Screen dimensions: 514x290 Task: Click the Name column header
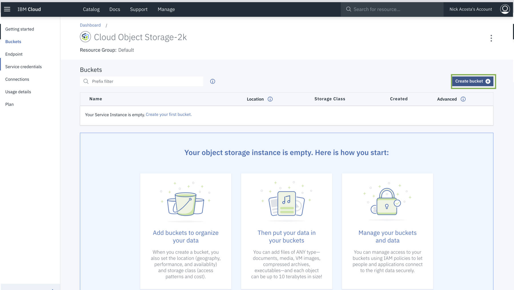(96, 99)
